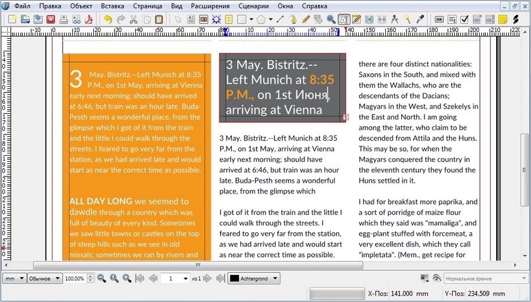This screenshot has height=302, width=531.
Task: Select the rotate item tool
Action: pos(319,19)
